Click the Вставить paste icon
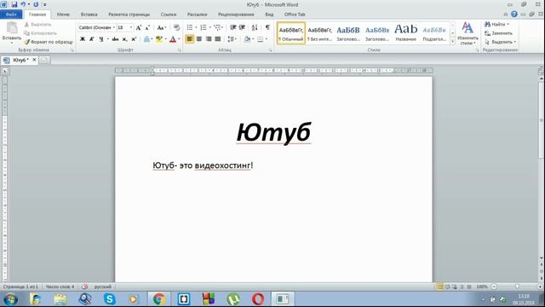The image size is (545, 307). click(11, 28)
